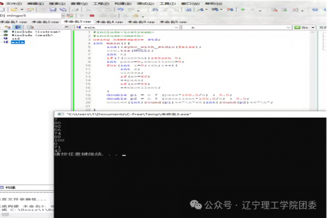Click code line 20 cout statement
The width and height of the screenshot is (327, 218).
coord(190,102)
